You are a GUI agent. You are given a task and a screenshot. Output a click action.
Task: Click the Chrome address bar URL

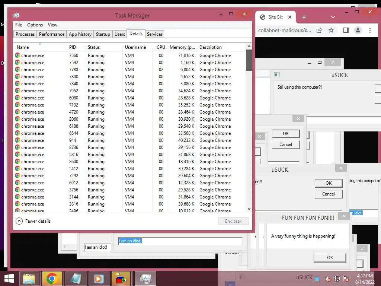[x=283, y=30]
